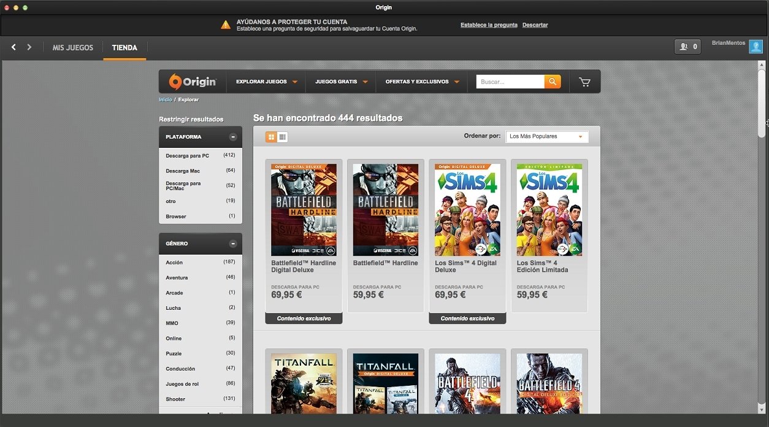The height and width of the screenshot is (427, 769).
Task: Go forward with the right arrow
Action: click(x=29, y=47)
